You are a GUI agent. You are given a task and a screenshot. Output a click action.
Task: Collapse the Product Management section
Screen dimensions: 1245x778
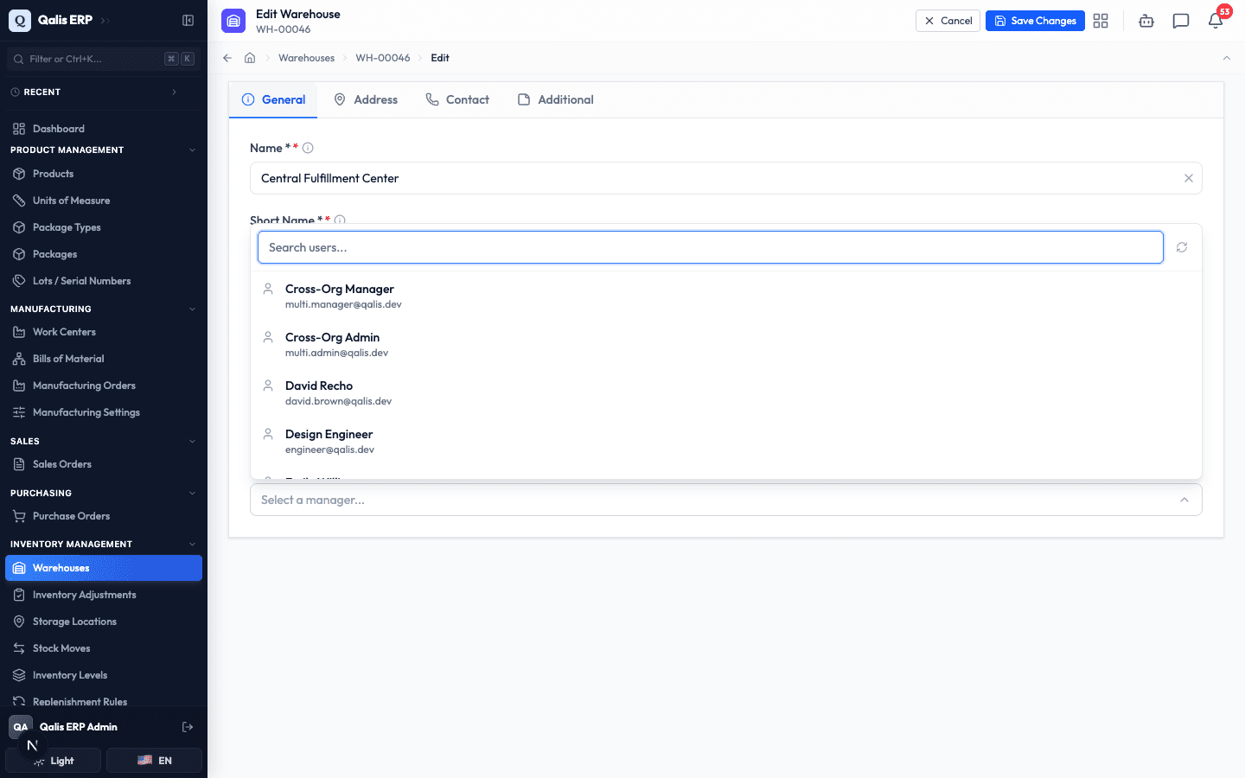tap(192, 150)
